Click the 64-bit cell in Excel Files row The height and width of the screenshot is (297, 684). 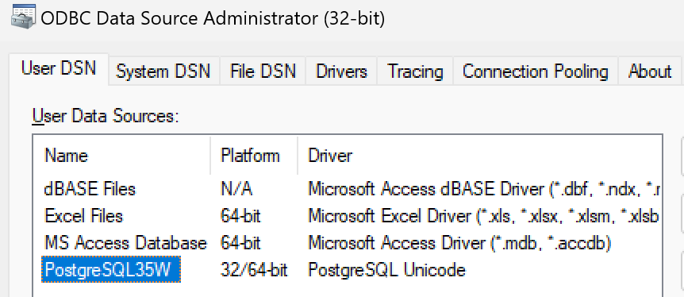pyautogui.click(x=240, y=216)
